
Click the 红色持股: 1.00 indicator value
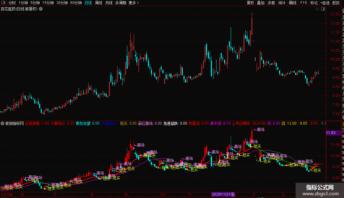[x=37, y=123]
